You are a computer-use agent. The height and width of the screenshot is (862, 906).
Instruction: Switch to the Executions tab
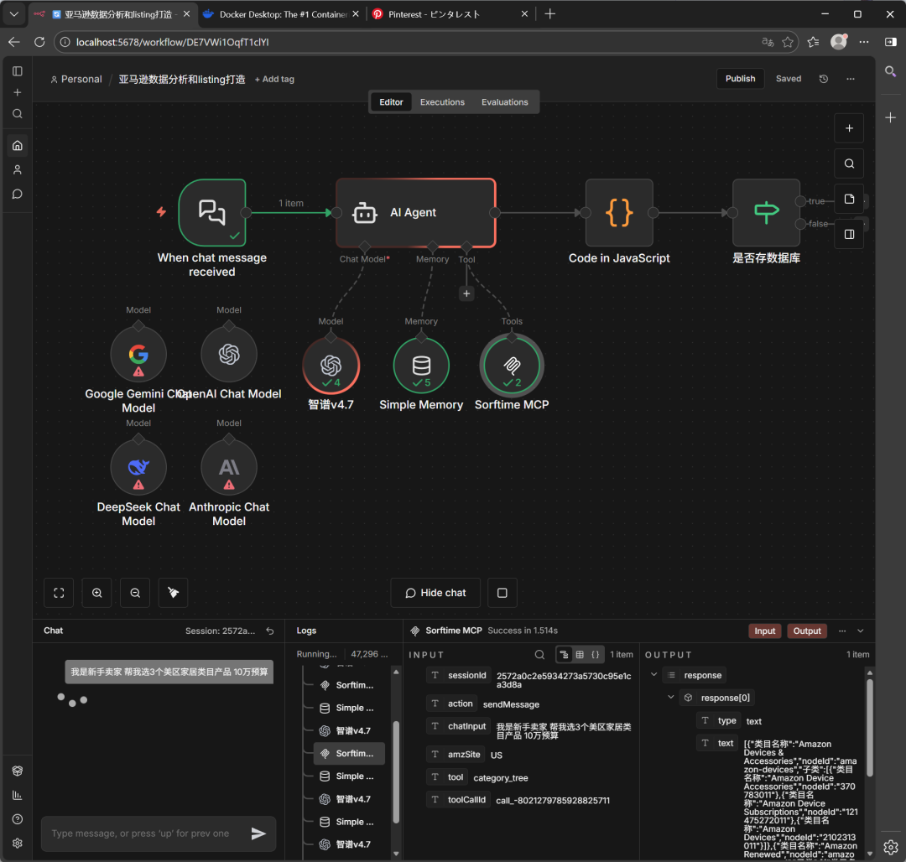click(442, 102)
